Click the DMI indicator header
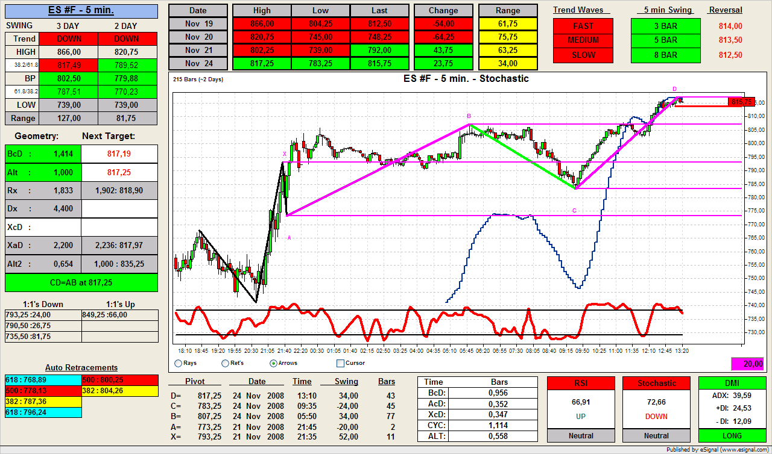Image resolution: width=772 pixels, height=454 pixels. (732, 383)
